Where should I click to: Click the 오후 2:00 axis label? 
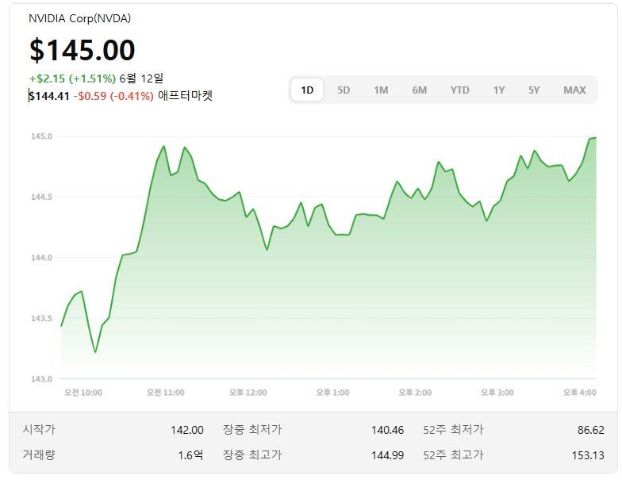pyautogui.click(x=415, y=393)
